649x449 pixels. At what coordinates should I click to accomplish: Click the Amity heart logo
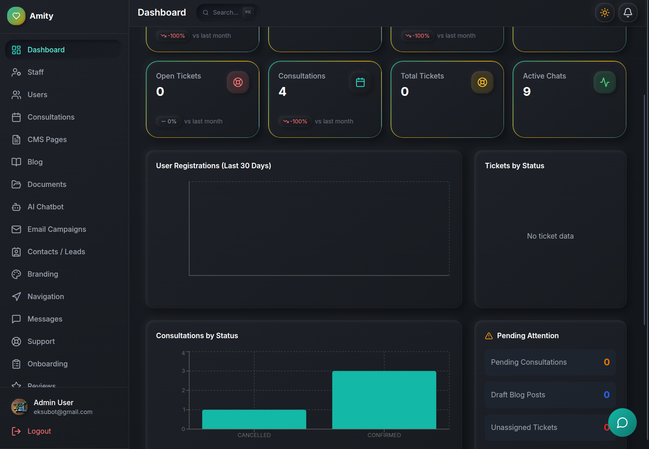[x=16, y=16]
